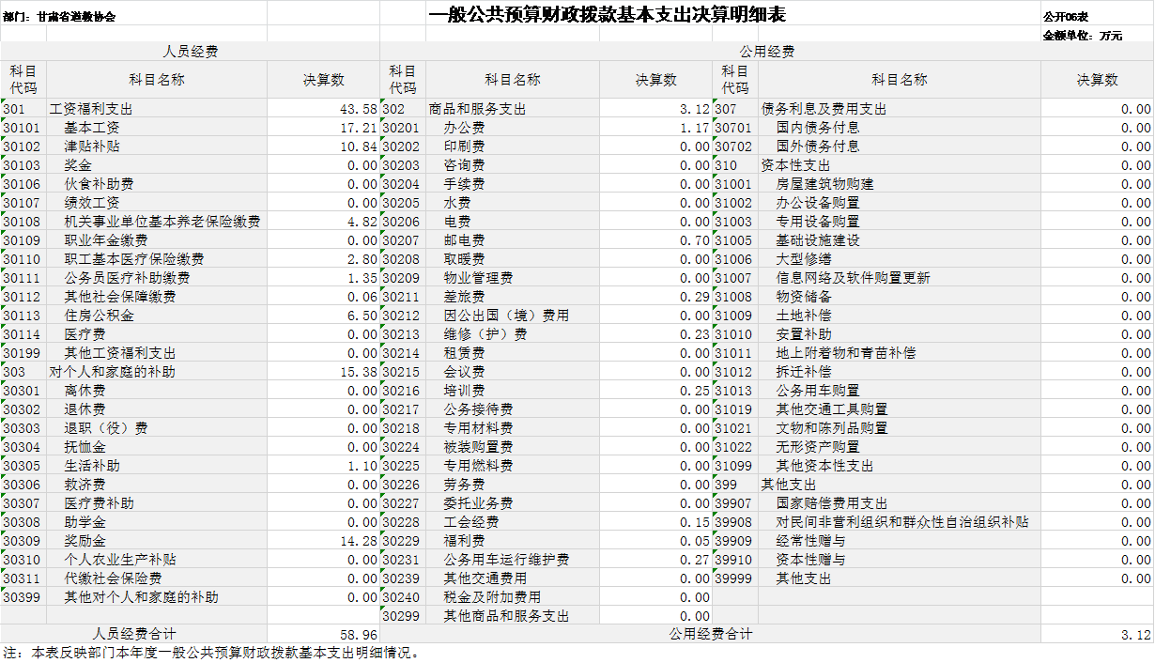Screen dimensions: 1155x663
Task: Select the 信息网络及软件购置更新 cell
Action: (899, 278)
